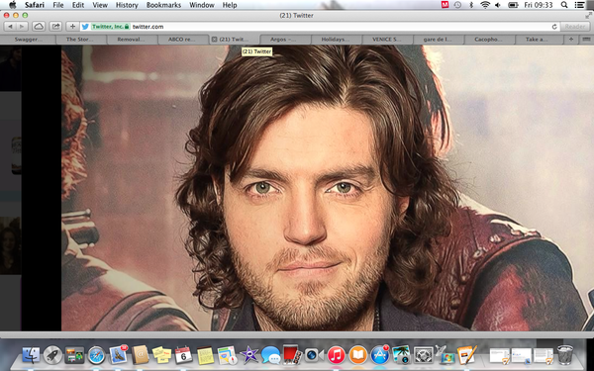Image resolution: width=594 pixels, height=371 pixels.
Task: Click the Share button in Safari toolbar
Action: click(56, 27)
